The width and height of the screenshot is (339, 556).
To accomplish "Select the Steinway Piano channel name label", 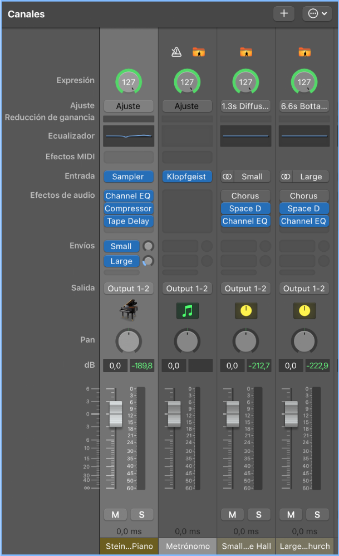I will pyautogui.click(x=129, y=547).
